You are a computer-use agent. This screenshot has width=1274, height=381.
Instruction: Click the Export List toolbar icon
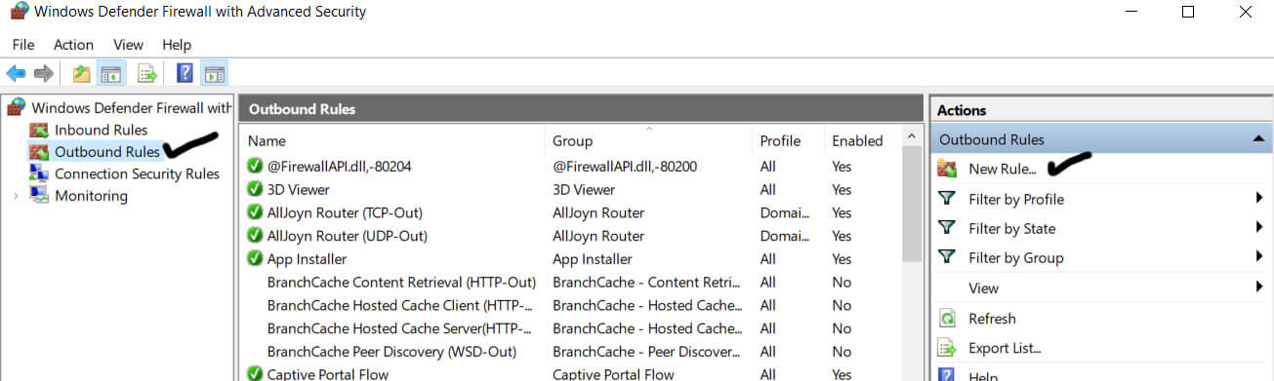click(x=147, y=73)
